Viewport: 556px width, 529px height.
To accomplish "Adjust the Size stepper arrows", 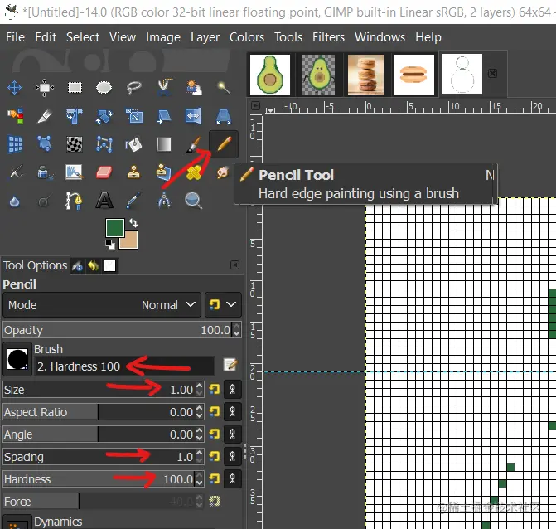I will coord(199,390).
